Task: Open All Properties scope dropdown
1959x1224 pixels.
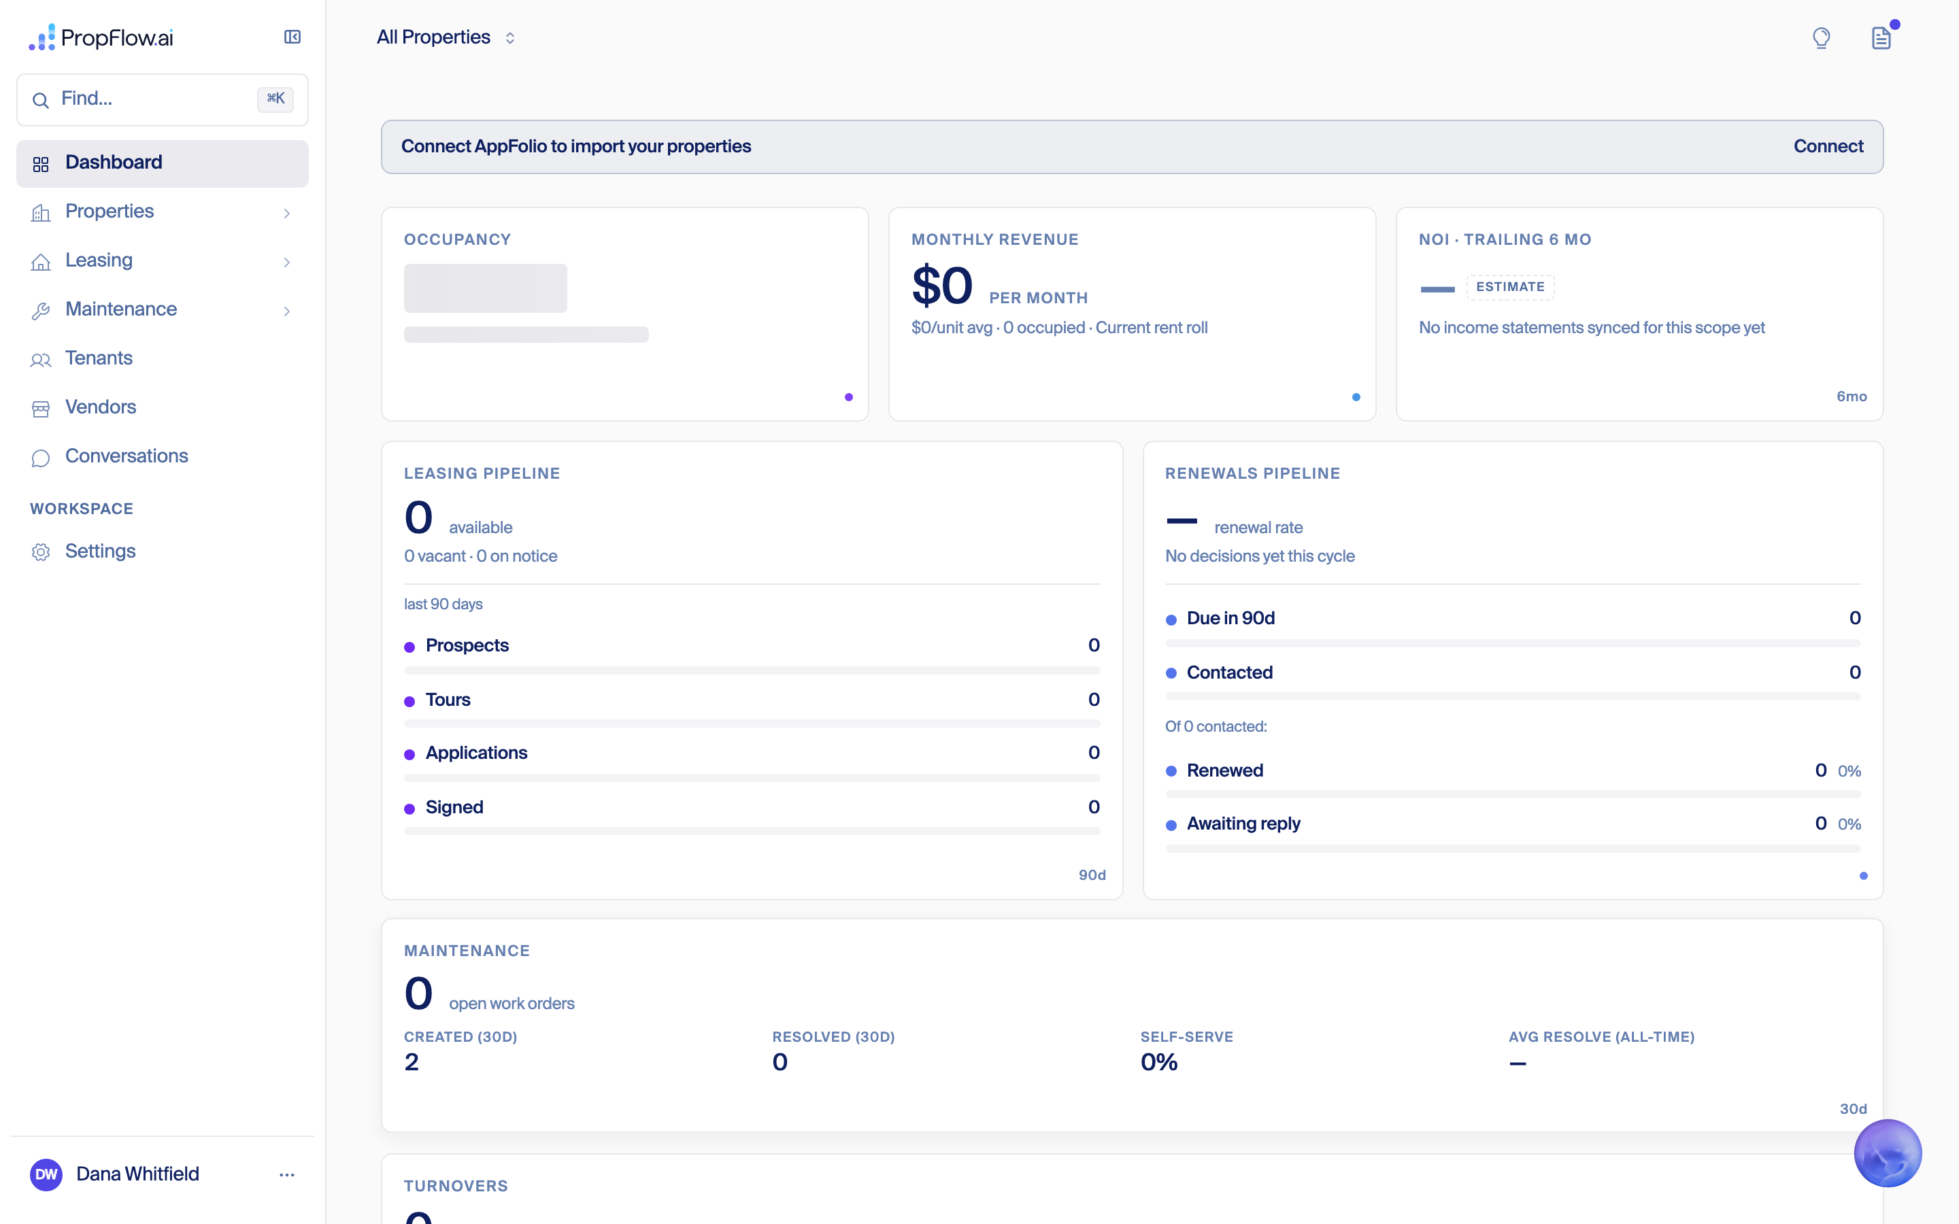Action: click(446, 37)
